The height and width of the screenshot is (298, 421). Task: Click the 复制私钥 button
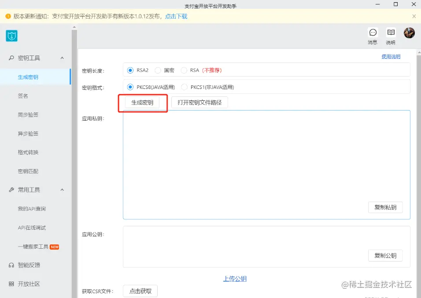(385, 207)
